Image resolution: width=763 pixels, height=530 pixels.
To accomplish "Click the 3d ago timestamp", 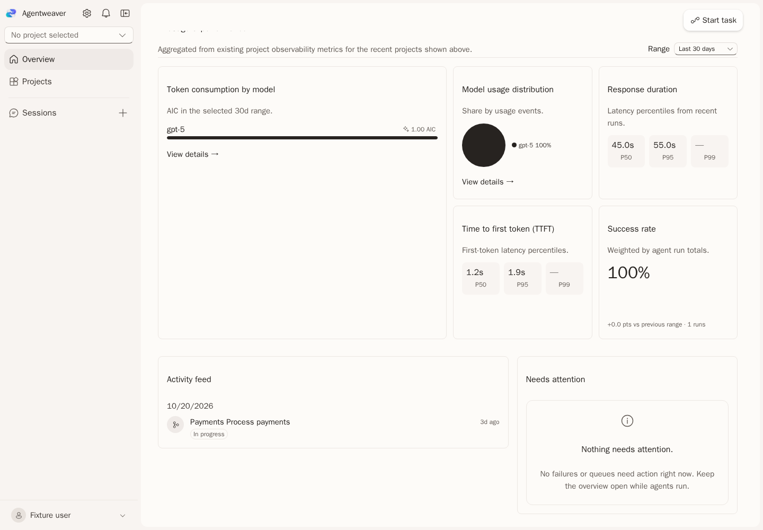I will click(x=490, y=422).
